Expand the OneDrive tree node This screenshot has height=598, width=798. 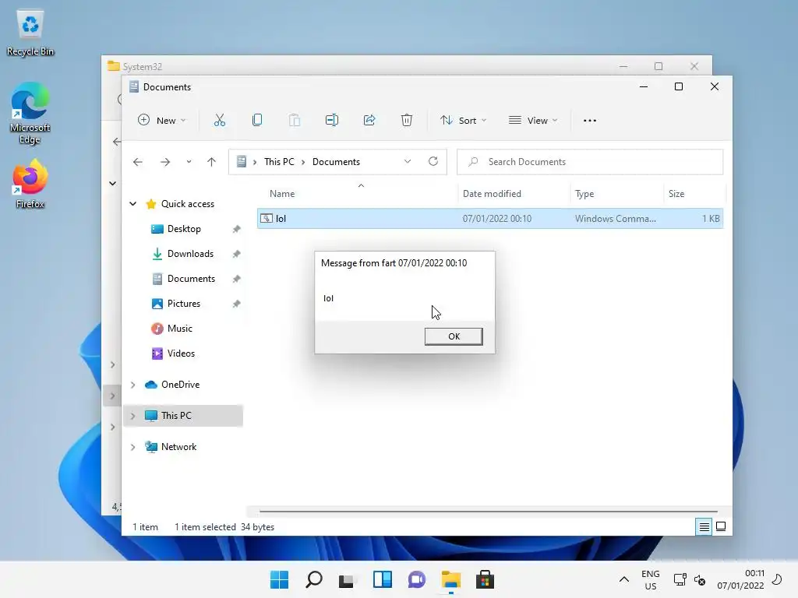coord(132,385)
